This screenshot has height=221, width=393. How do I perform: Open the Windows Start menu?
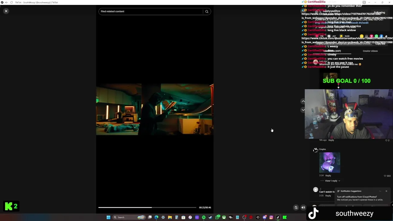coord(108,217)
